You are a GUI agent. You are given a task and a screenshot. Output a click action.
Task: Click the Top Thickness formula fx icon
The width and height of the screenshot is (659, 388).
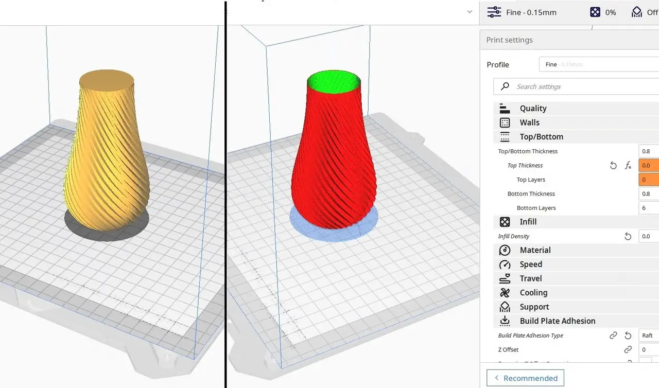click(628, 166)
